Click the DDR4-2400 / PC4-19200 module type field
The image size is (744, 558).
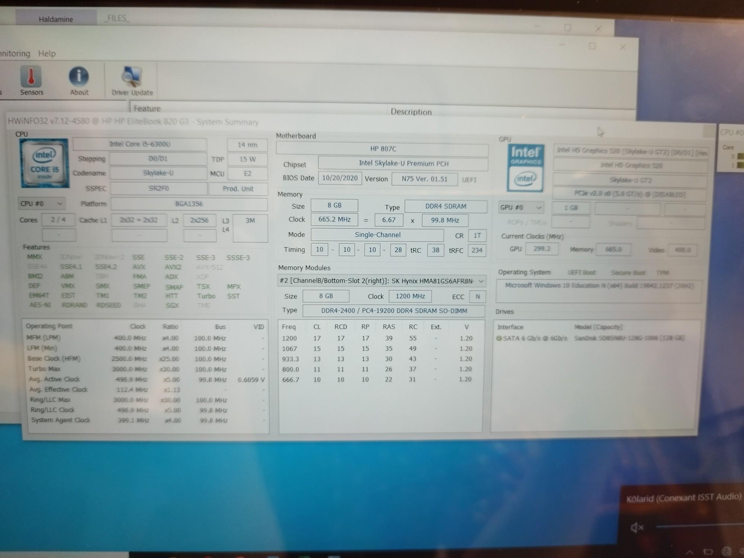click(394, 311)
